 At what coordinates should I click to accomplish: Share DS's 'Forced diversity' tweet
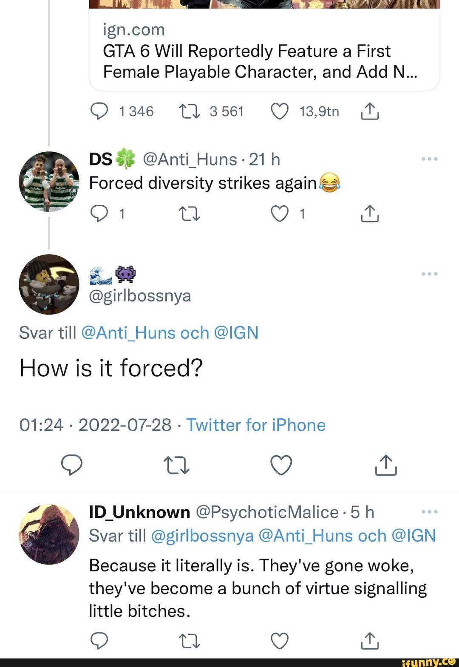coord(370,214)
